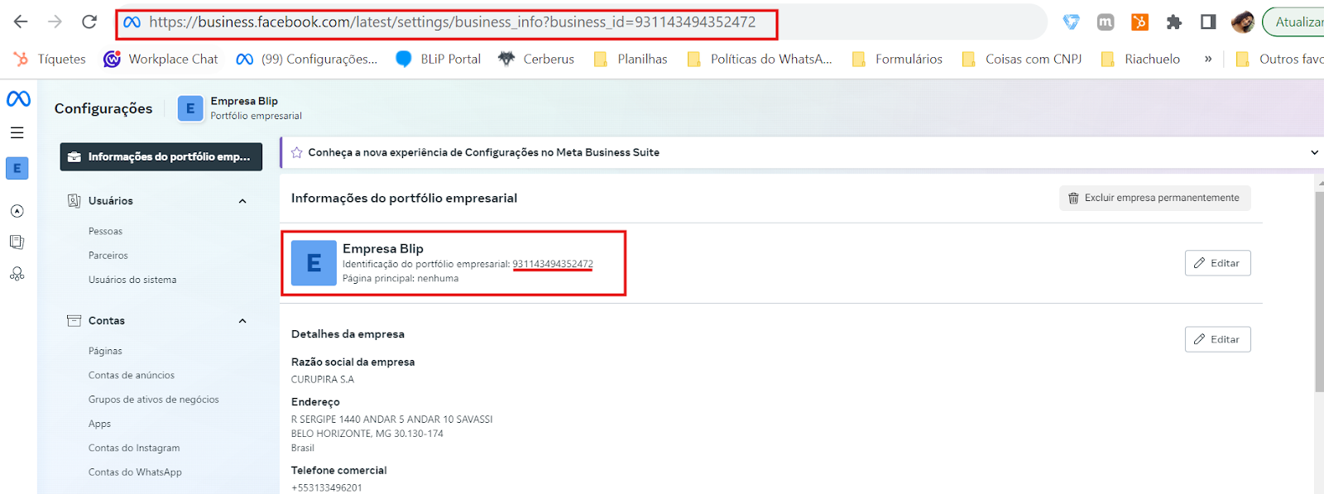Open Pessoas under Usuários
The image size is (1324, 494).
click(105, 231)
